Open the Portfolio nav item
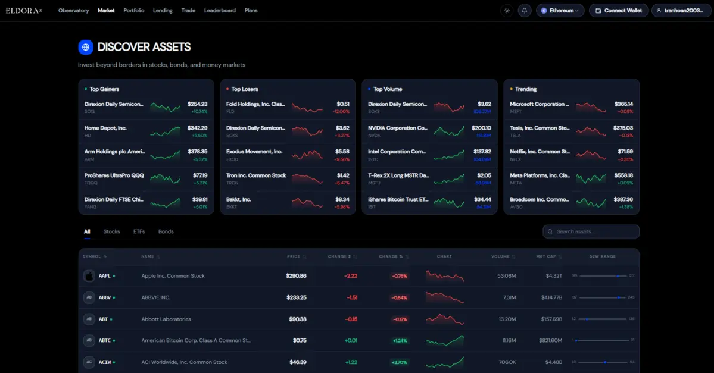This screenshot has height=373, width=714. pos(134,11)
